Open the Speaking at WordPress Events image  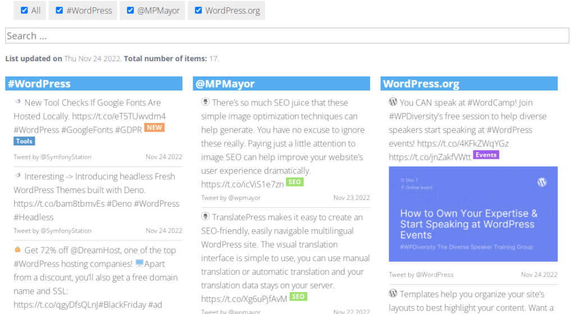tap(473, 214)
